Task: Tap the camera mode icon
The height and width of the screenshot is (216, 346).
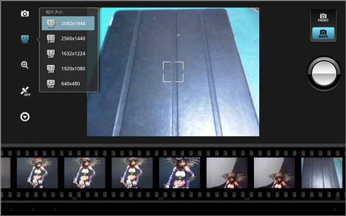Action: click(25, 13)
